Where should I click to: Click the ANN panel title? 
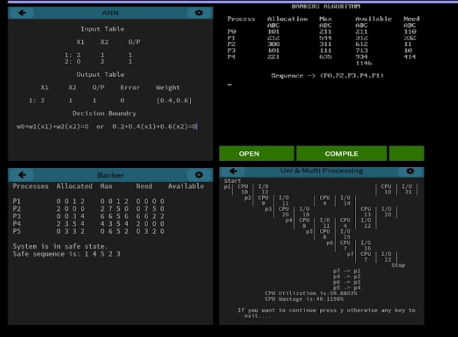click(110, 13)
